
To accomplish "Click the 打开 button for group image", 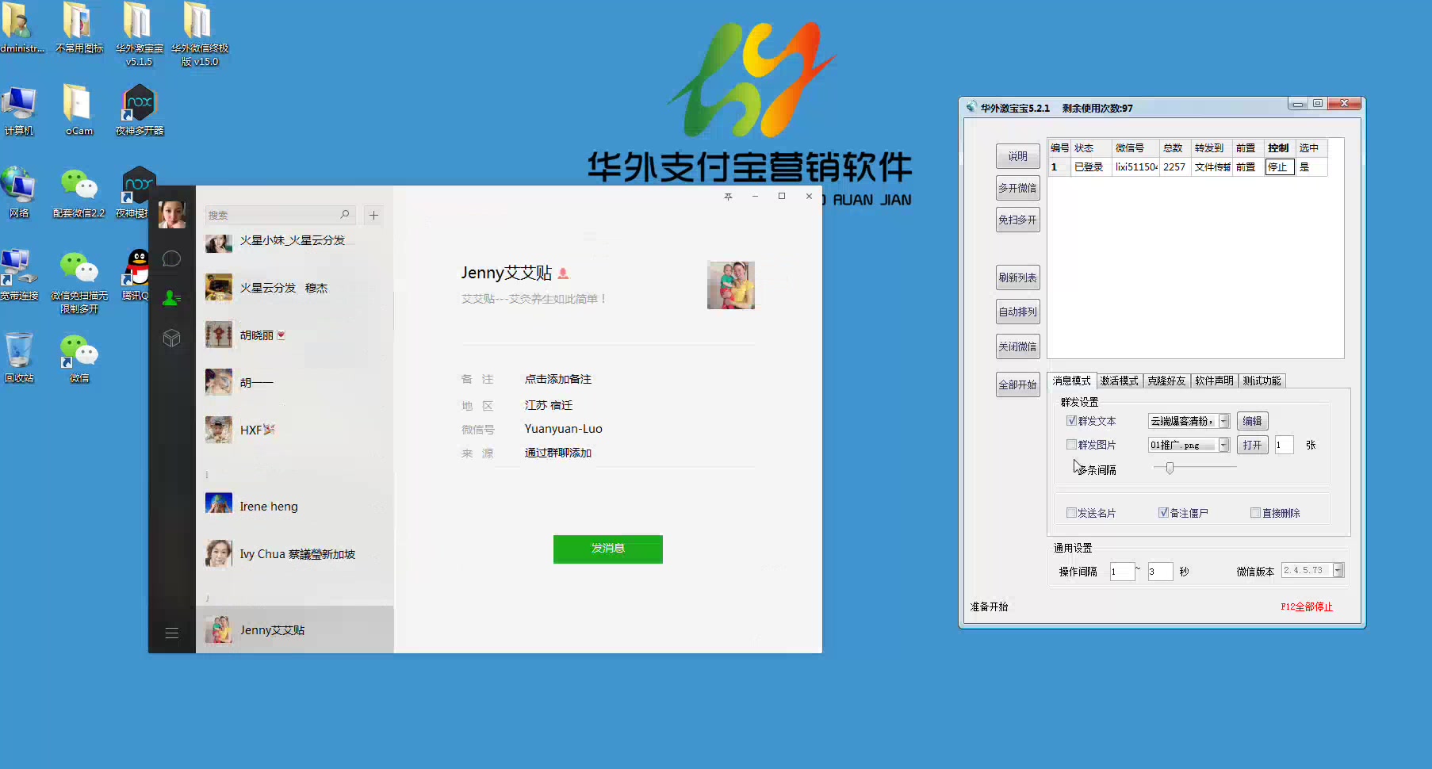I will click(x=1252, y=445).
